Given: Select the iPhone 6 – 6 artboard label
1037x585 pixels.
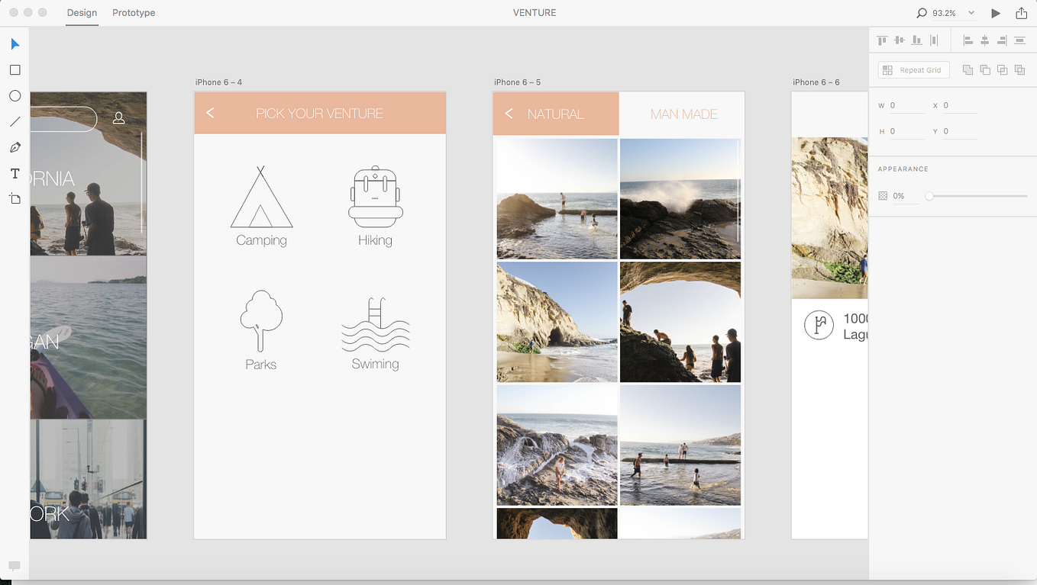Looking at the screenshot, I should [x=816, y=82].
